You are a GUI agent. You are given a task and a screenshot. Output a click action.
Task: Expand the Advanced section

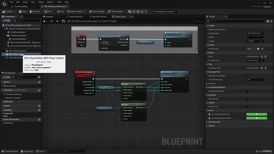point(207,83)
